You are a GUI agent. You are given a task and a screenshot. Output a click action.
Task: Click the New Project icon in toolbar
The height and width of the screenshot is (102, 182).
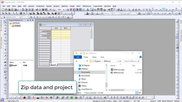tap(3, 10)
